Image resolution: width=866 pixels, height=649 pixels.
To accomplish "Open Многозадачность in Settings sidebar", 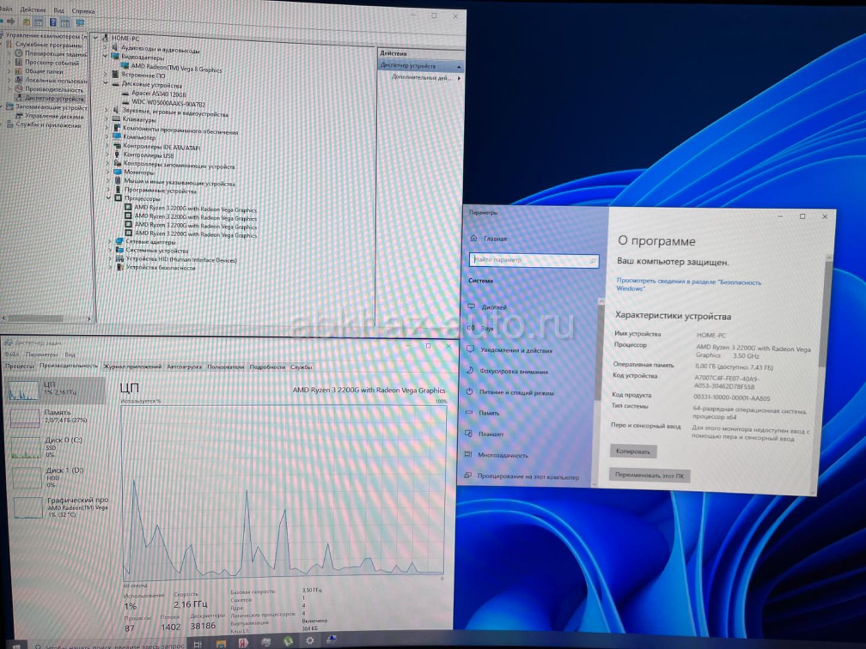I will point(503,456).
